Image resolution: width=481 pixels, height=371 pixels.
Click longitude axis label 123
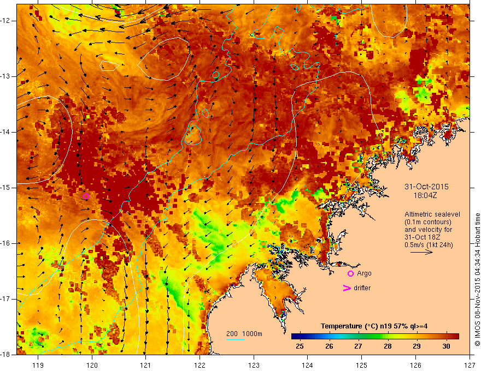point(254,365)
